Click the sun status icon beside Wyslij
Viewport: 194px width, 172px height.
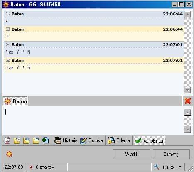[9, 154]
